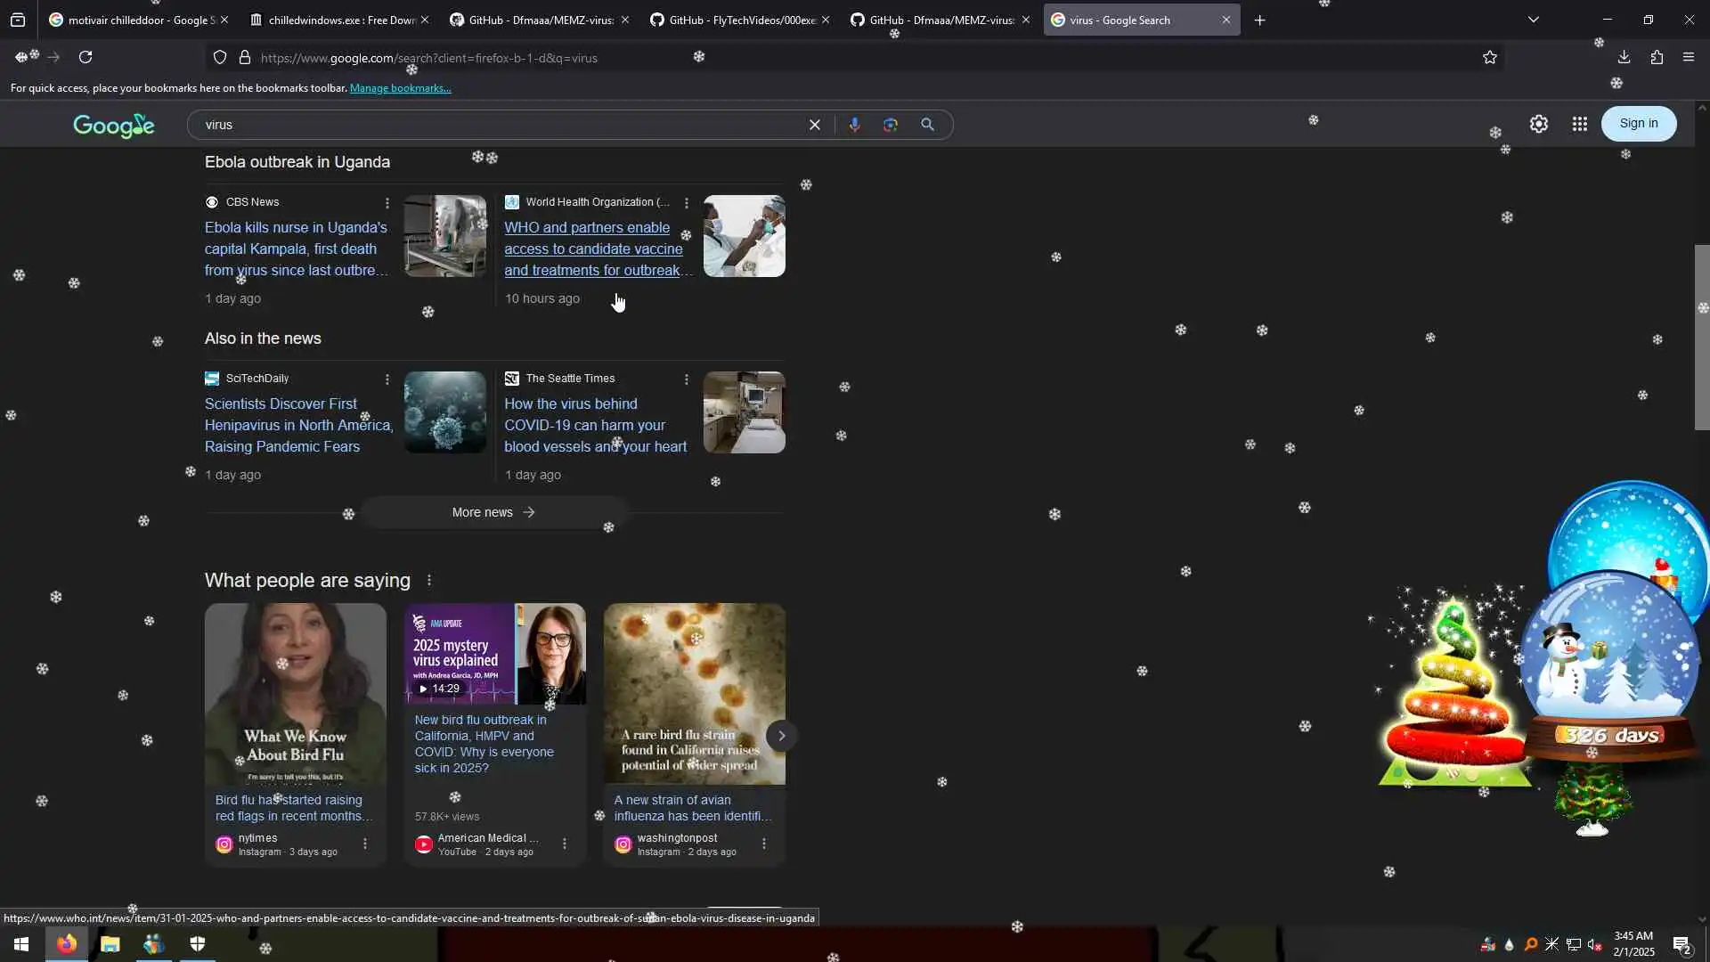Open the Google apps grid
Viewport: 1710px width, 962px height.
[x=1579, y=124]
